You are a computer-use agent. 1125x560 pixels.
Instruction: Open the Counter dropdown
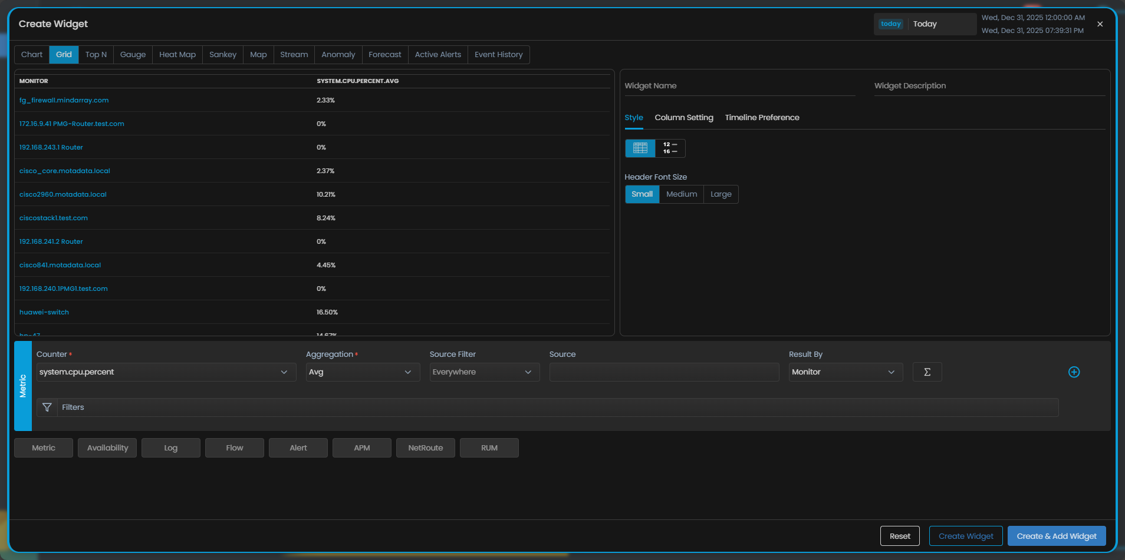[166, 372]
